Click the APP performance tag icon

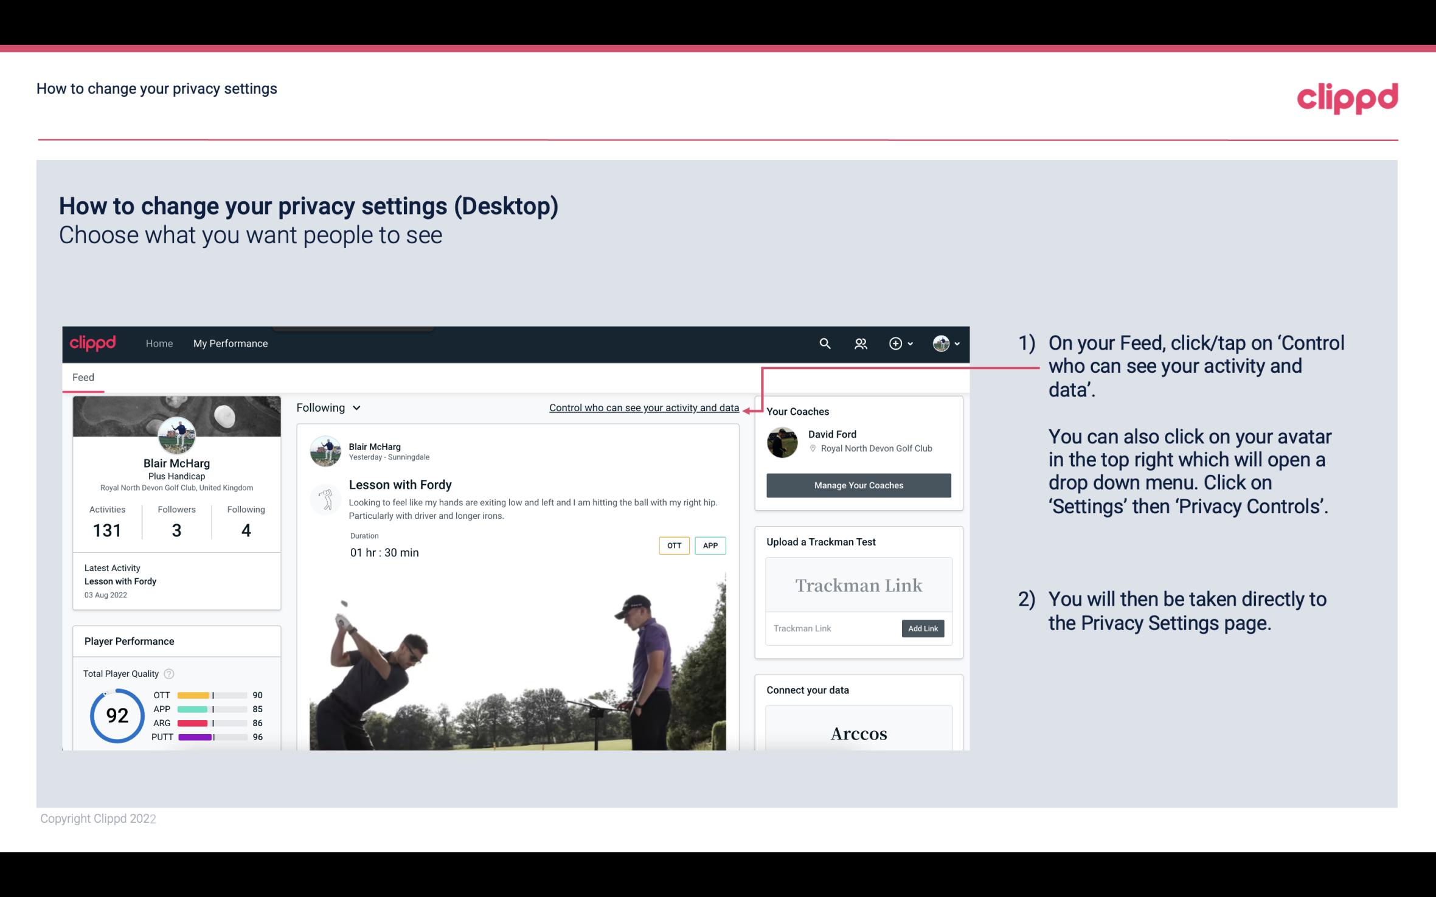point(711,545)
